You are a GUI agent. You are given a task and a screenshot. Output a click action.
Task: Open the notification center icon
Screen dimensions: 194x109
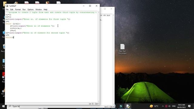coord(189,106)
